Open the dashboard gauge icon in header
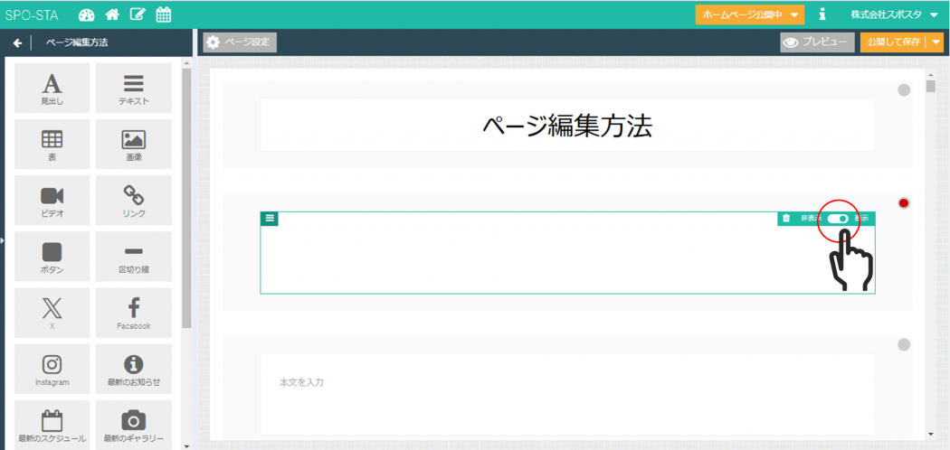This screenshot has width=950, height=450. click(87, 14)
